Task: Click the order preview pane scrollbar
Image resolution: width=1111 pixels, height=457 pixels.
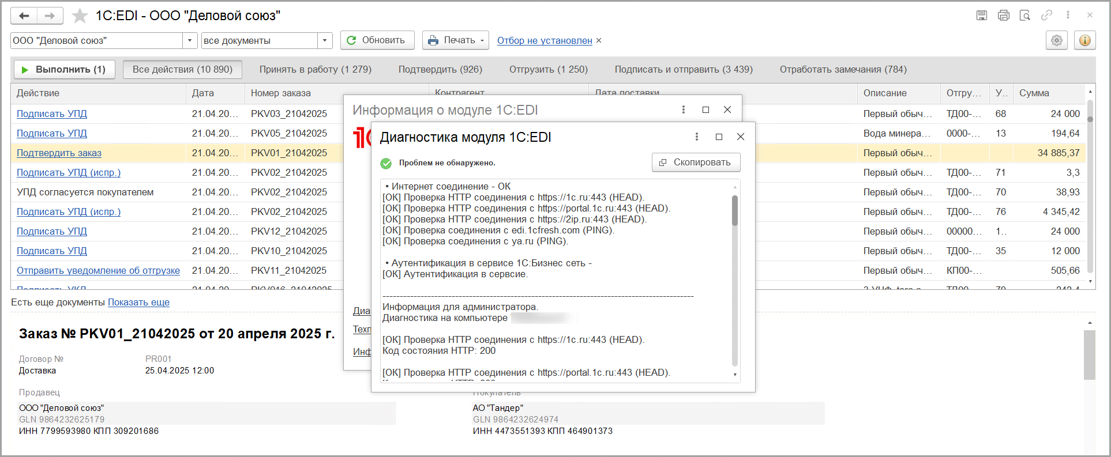Action: tap(1089, 355)
